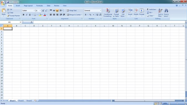Open the Name Box dropdown arrow
This screenshot has width=187, height=105.
click(20, 22)
